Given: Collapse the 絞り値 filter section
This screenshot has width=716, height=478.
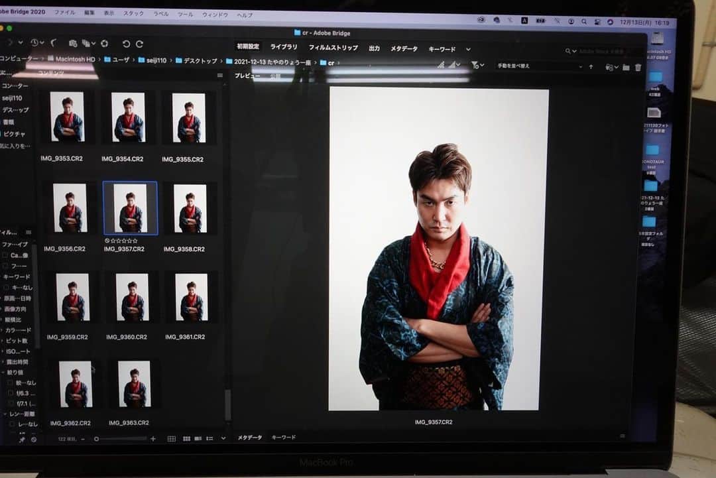Looking at the screenshot, I should coord(3,373).
